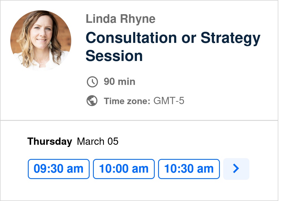Viewport: 285px width, 201px height.
Task: Click Linda Rhyne's profile photo
Action: coord(41,41)
